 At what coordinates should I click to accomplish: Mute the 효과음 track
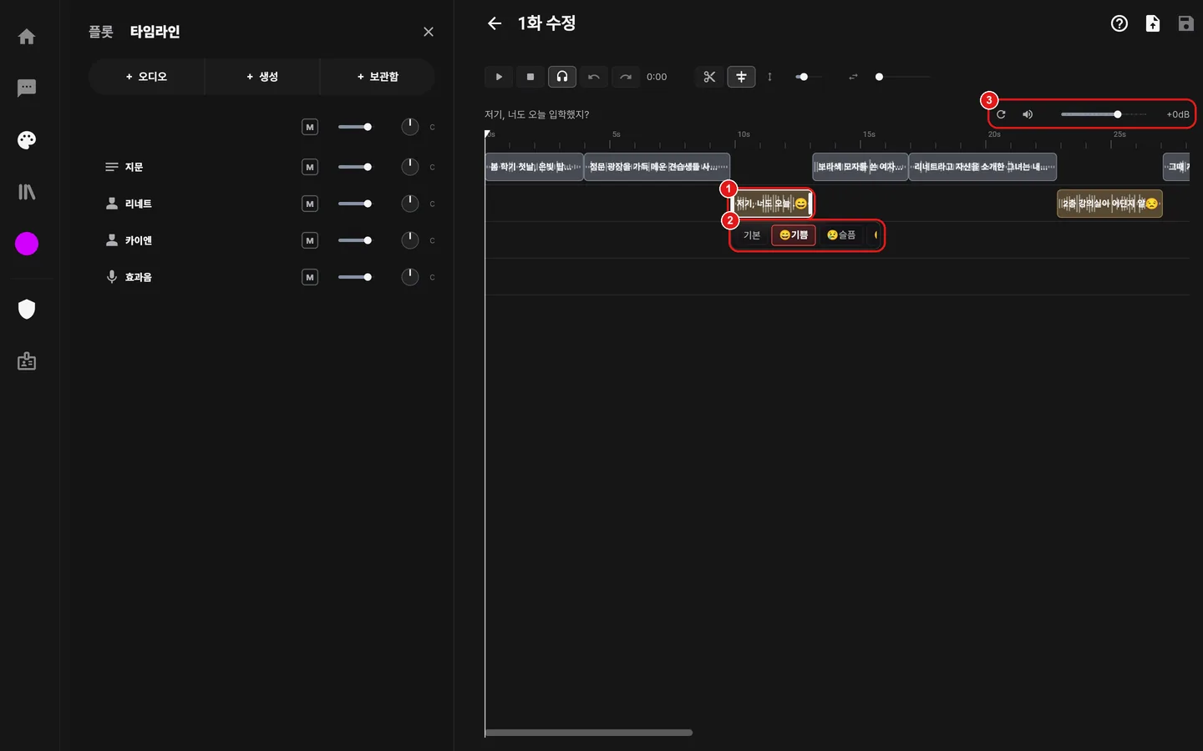(x=310, y=277)
